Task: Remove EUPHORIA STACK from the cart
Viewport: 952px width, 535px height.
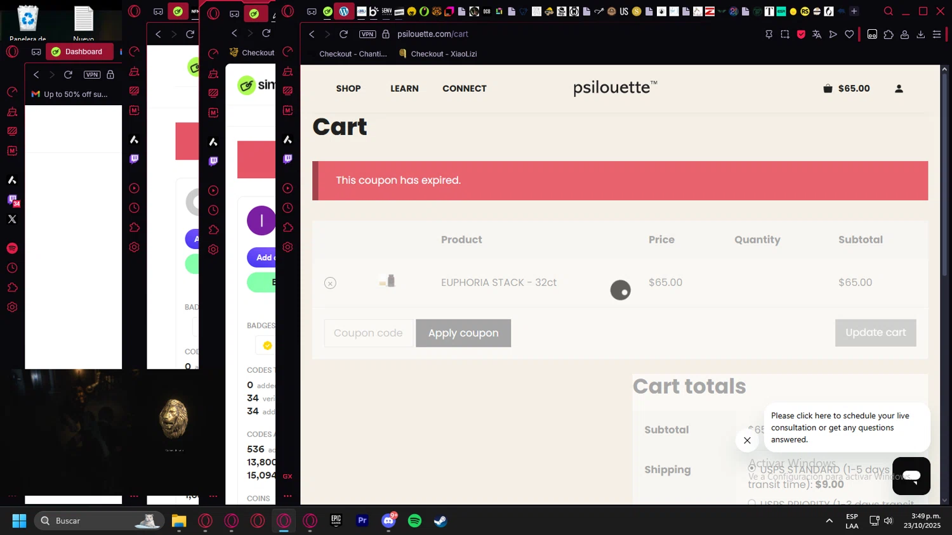Action: pos(330,283)
